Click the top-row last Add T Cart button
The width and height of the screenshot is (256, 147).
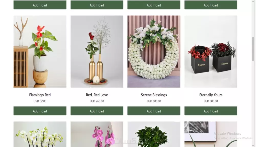pos(211,5)
